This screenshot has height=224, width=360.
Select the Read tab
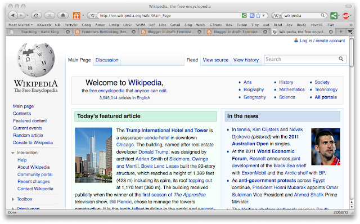192,60
